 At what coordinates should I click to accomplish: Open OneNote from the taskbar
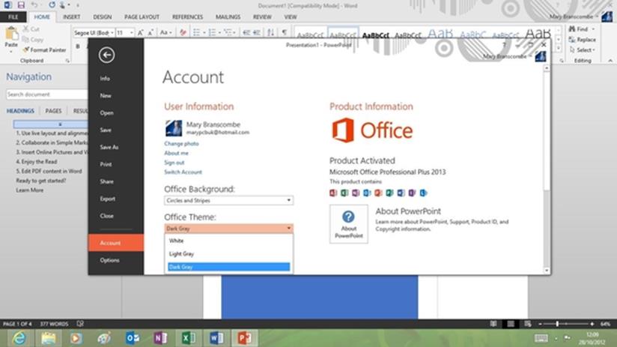(x=160, y=338)
